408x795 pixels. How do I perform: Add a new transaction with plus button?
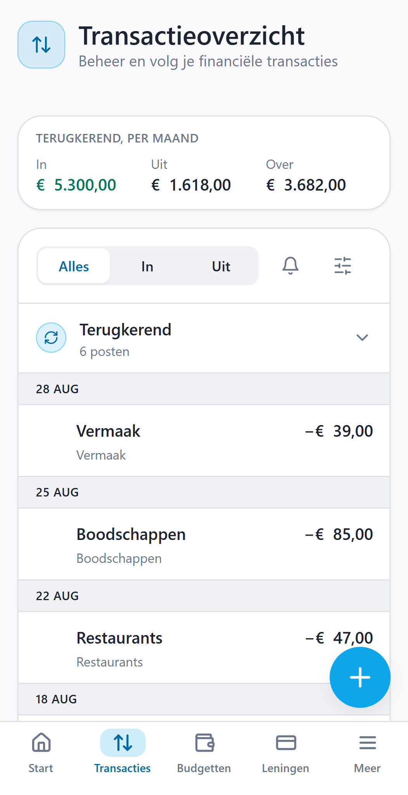360,677
